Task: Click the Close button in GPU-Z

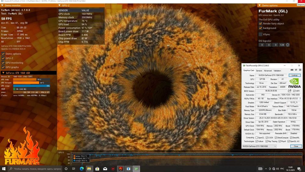Action: (296, 146)
